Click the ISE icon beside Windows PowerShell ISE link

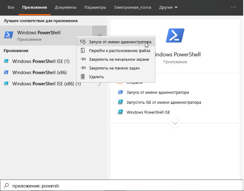(120, 112)
